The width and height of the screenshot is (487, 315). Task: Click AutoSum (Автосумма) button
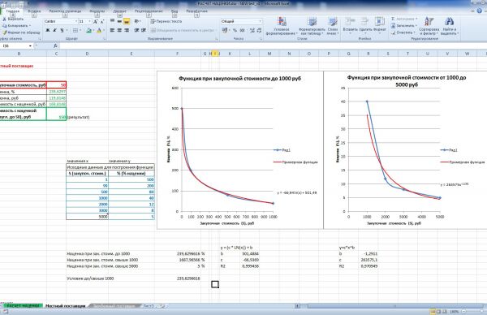pos(404,19)
